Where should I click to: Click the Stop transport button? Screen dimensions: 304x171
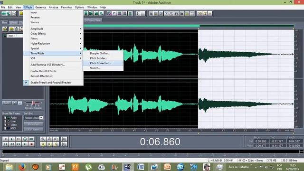[x=5, y=139]
